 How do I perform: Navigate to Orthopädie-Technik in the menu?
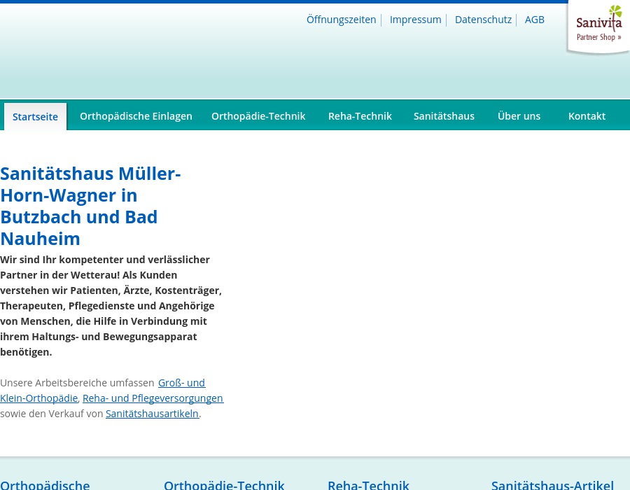click(x=258, y=115)
